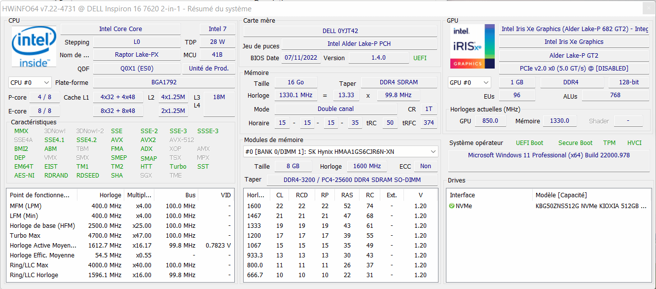Click the Turbo feature flag

point(178,167)
